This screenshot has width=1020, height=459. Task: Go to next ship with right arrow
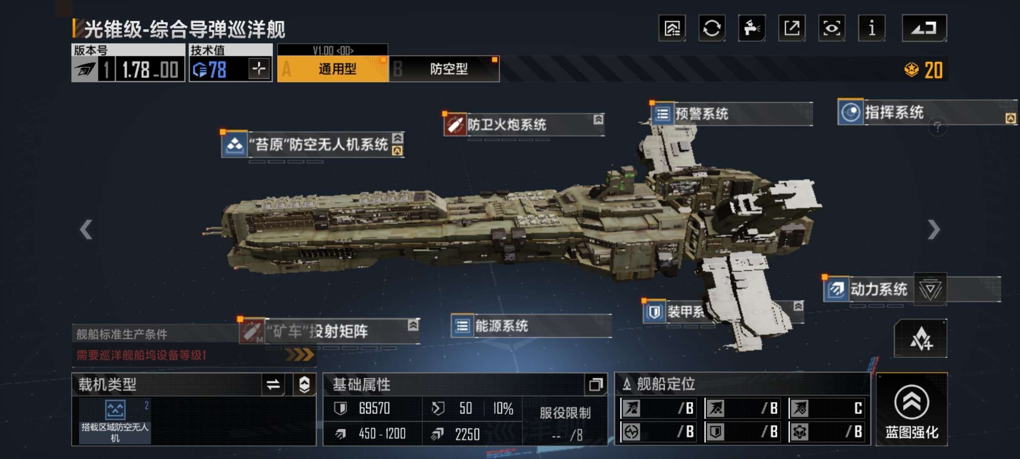[933, 229]
